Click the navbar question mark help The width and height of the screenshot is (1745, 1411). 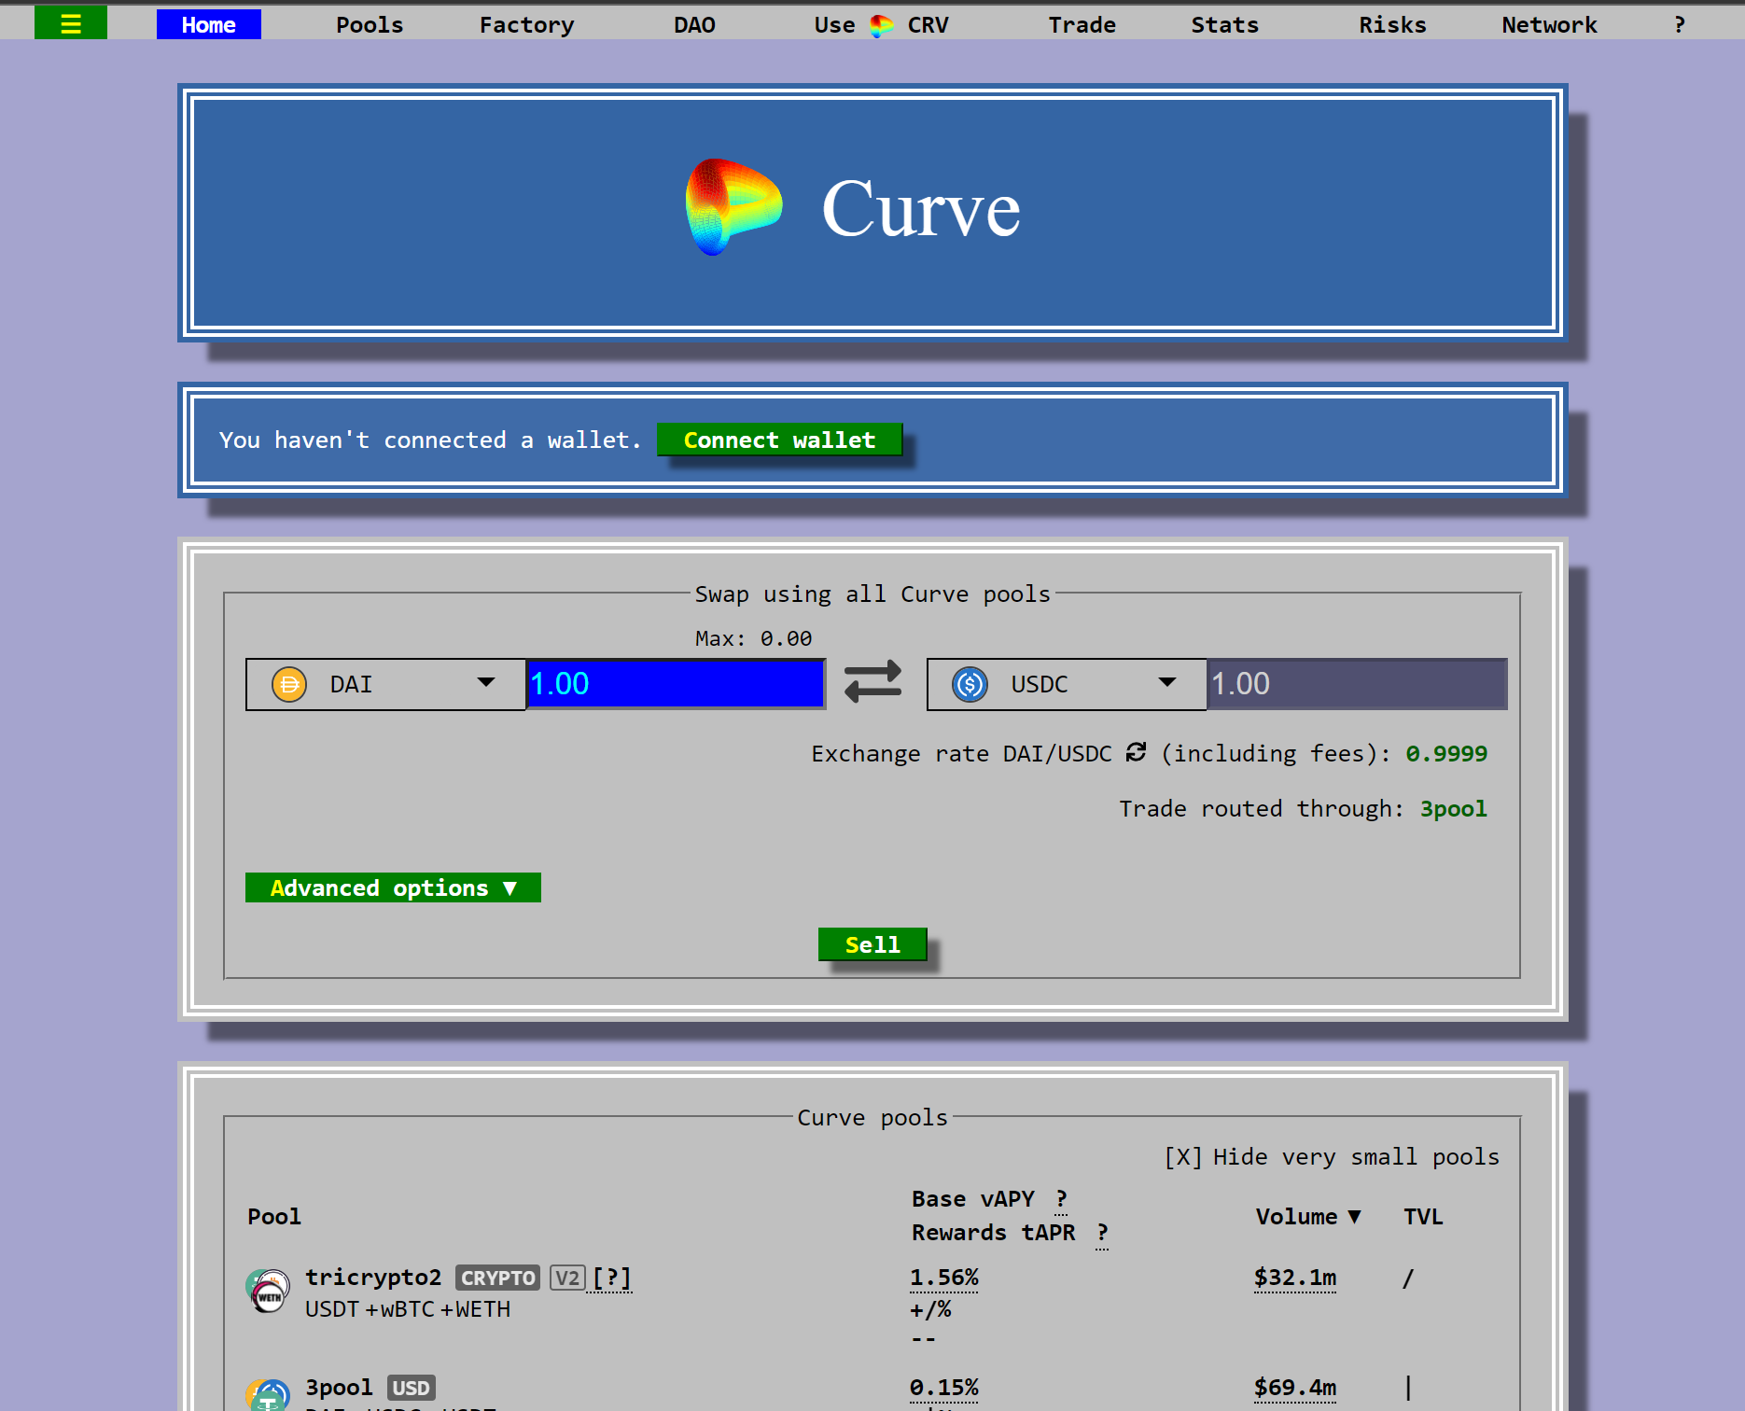(x=1680, y=25)
